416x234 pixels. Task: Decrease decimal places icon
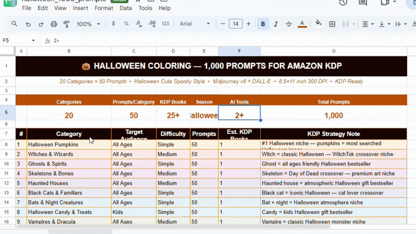coord(139,24)
